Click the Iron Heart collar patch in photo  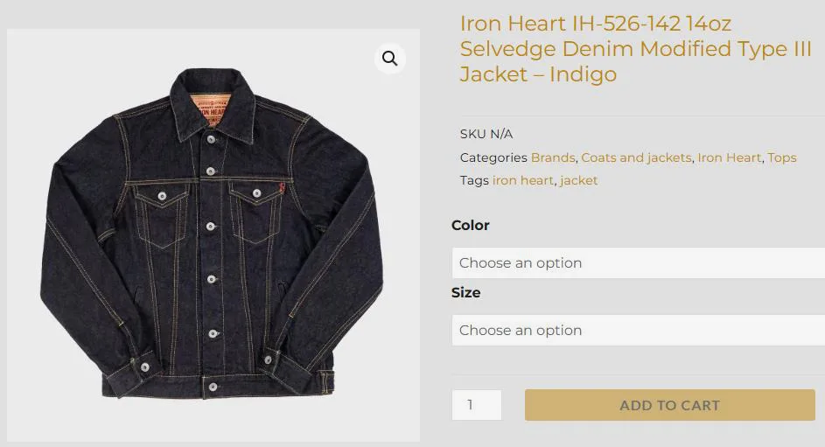pyautogui.click(x=211, y=110)
